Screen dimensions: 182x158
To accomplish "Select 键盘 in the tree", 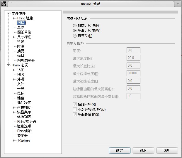I will pos(21,98).
